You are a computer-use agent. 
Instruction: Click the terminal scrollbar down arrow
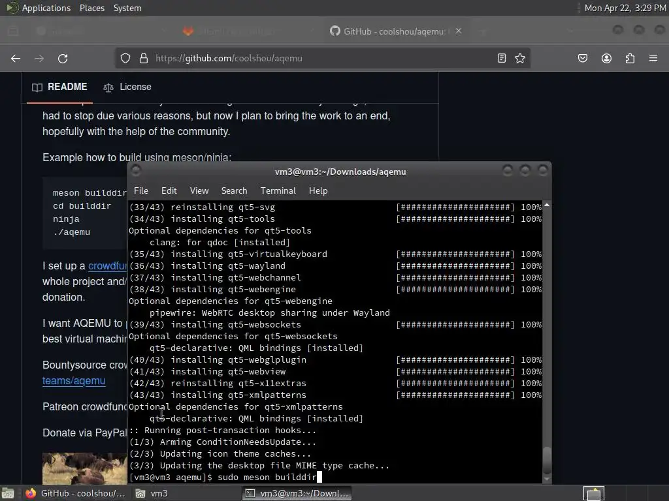pos(547,479)
